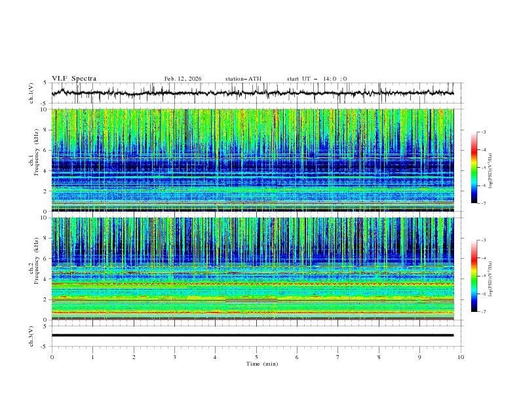Click the time axis tick label "1"
519x401 pixels.
pos(92,357)
